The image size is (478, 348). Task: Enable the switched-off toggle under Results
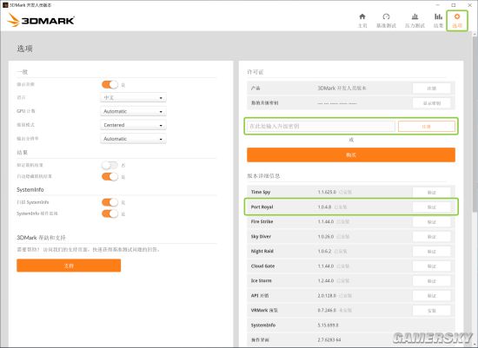tap(110, 166)
